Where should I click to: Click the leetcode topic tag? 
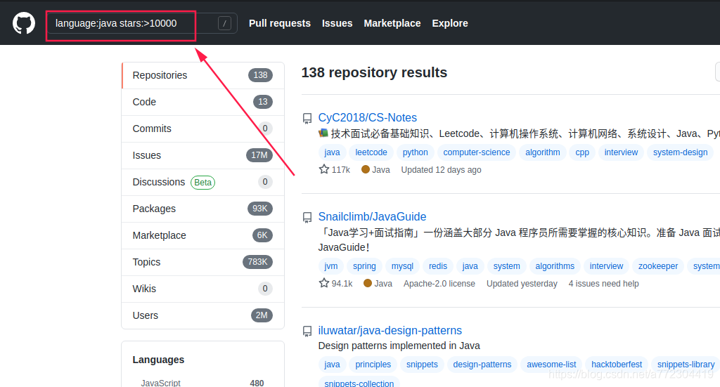pos(371,152)
